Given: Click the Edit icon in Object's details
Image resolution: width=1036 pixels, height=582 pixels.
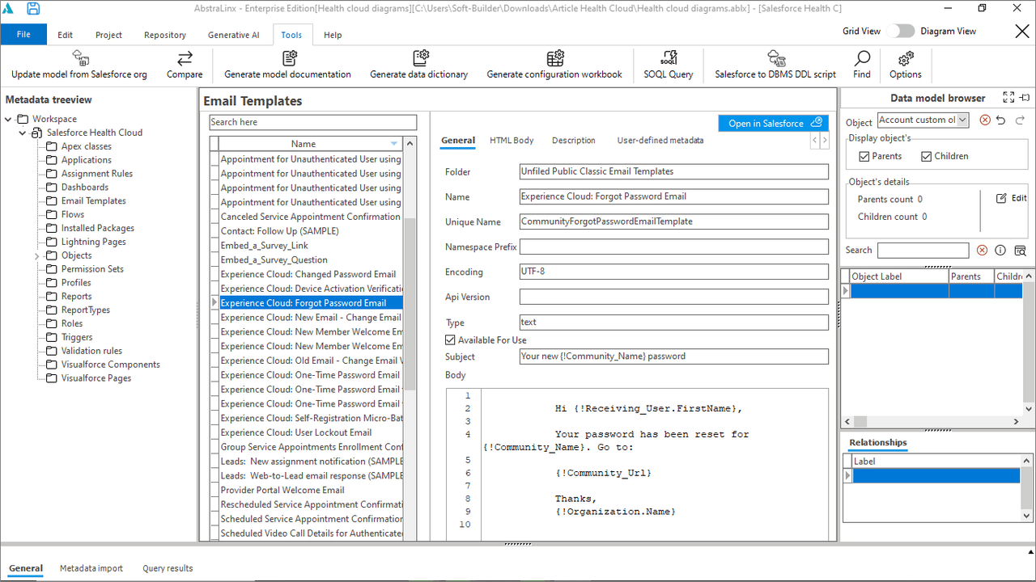Looking at the screenshot, I should (1001, 198).
